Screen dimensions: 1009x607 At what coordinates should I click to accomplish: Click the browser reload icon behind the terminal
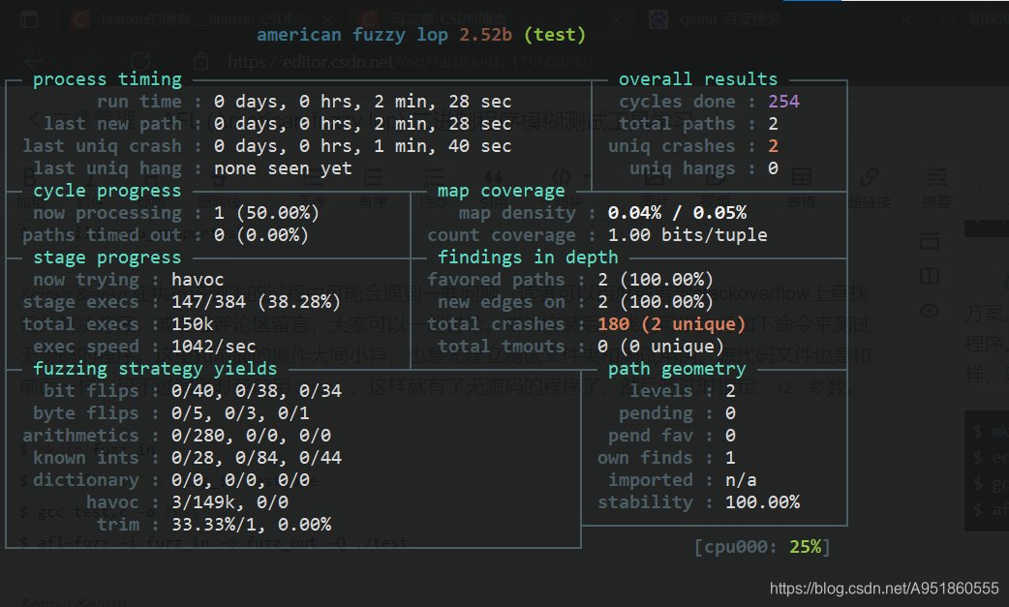[x=140, y=62]
